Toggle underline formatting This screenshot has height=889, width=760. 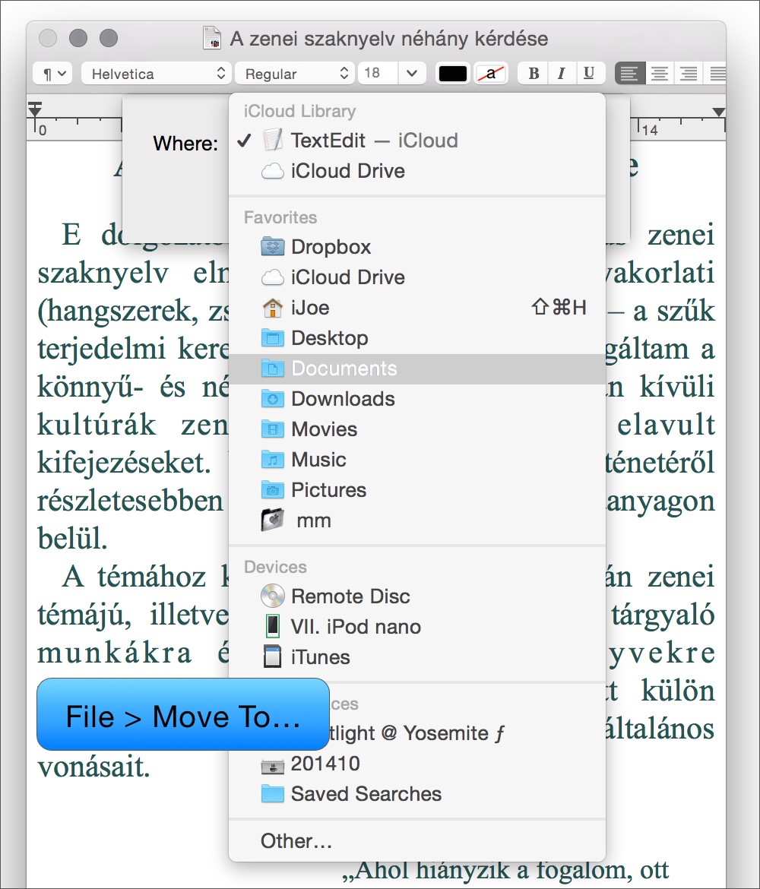589,74
